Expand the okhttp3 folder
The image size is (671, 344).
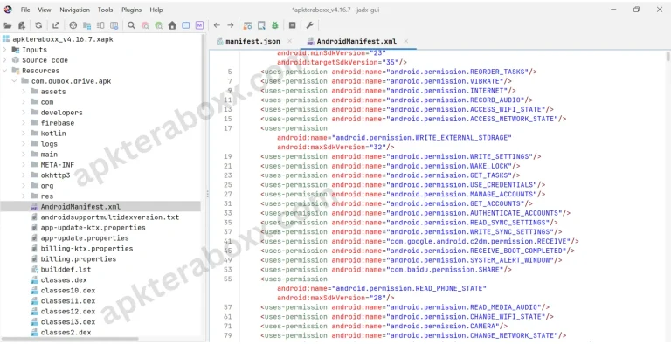(24, 175)
